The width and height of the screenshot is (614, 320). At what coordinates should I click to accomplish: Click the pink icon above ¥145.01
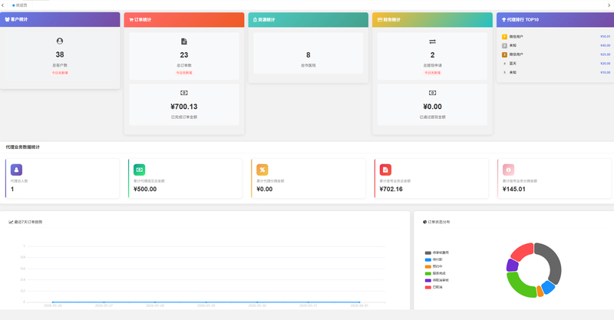click(508, 170)
